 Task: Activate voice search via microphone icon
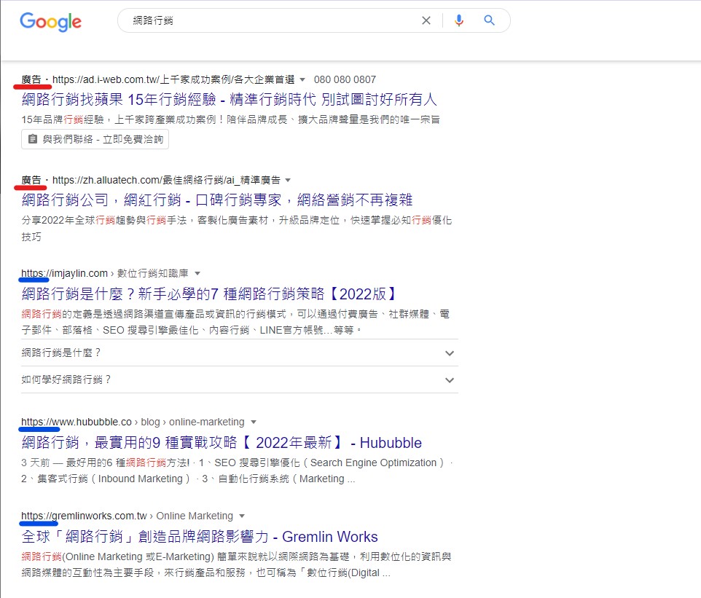tap(459, 21)
